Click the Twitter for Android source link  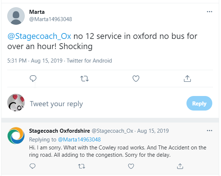pyautogui.click(x=89, y=61)
